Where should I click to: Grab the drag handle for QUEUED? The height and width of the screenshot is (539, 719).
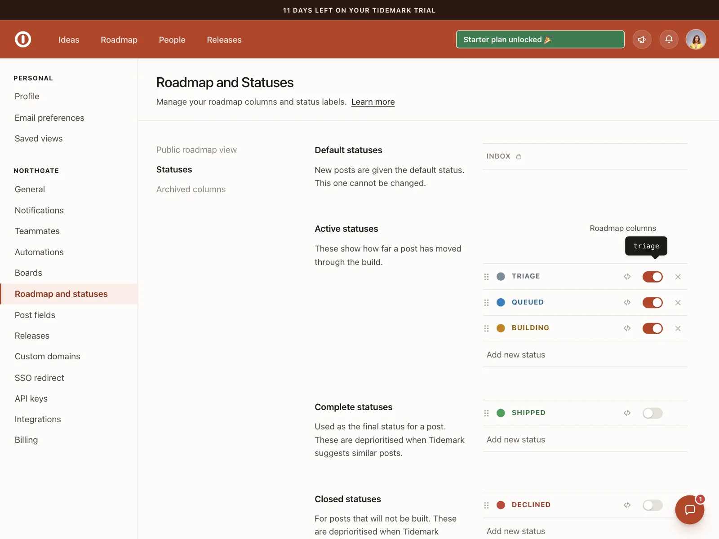tap(486, 303)
